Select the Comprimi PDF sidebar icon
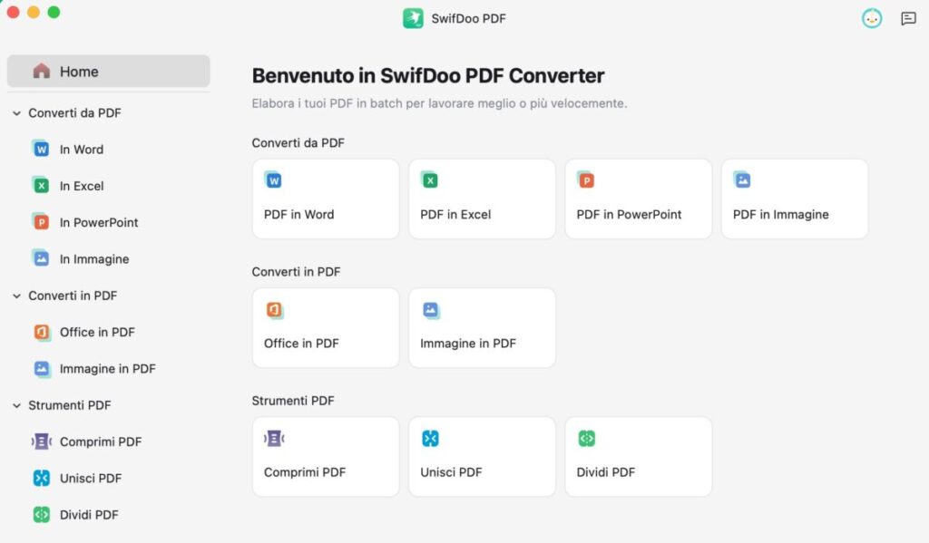The width and height of the screenshot is (929, 543). coord(41,441)
